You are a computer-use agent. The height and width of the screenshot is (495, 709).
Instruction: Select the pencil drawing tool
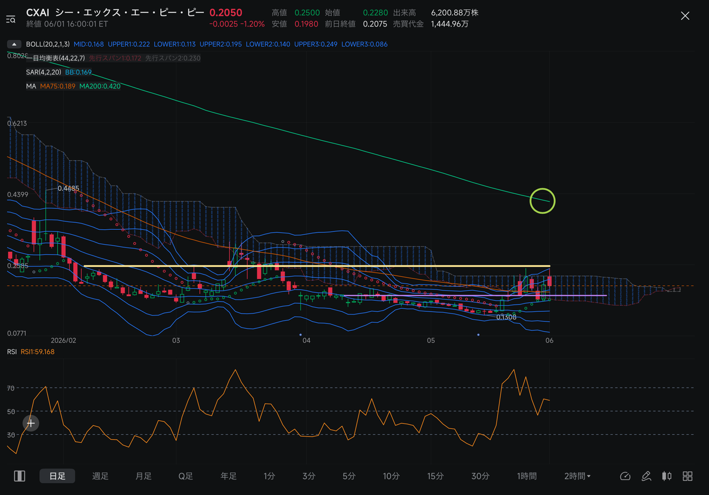(646, 476)
